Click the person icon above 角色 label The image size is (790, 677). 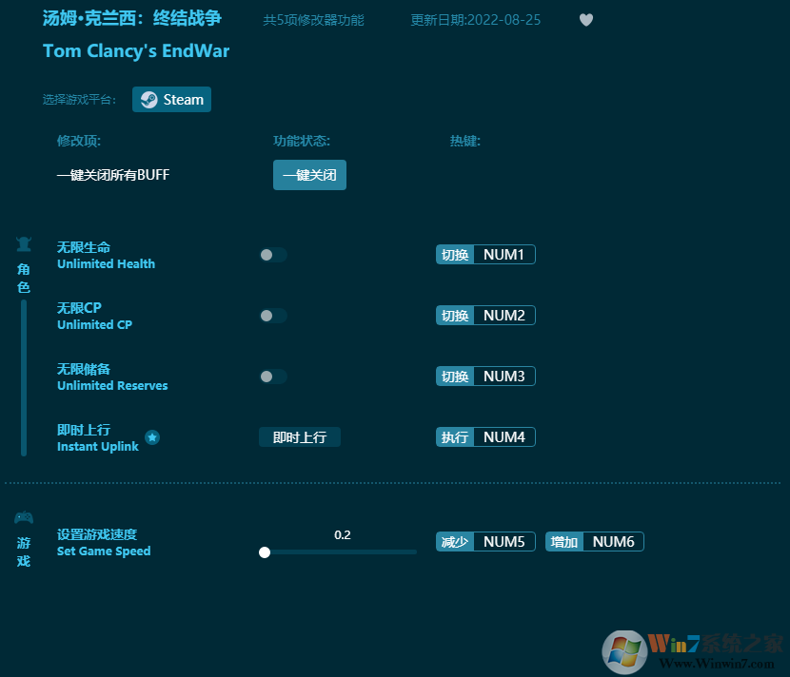pyautogui.click(x=23, y=242)
